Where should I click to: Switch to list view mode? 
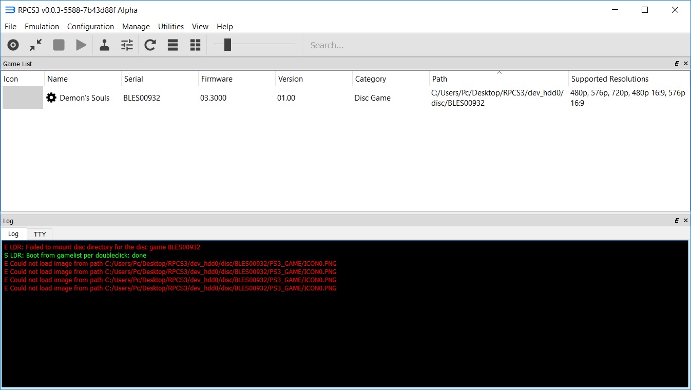172,45
